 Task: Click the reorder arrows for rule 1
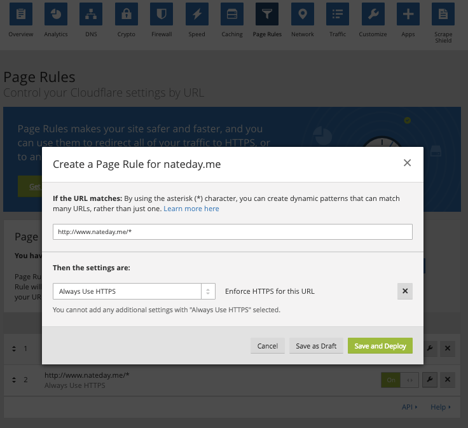pos(14,349)
